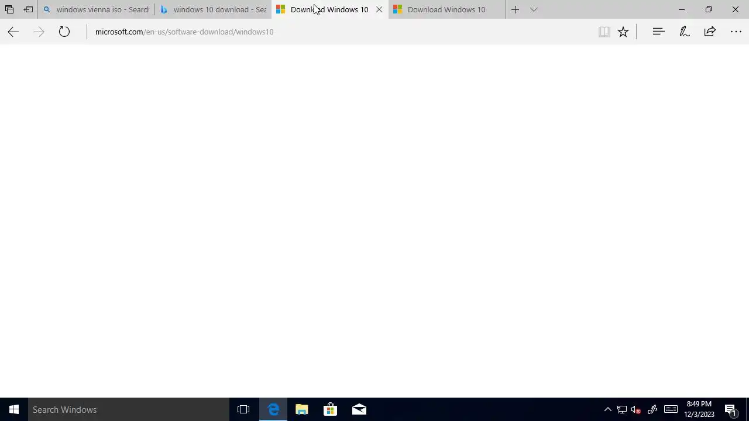Click the Search Windows box
The height and width of the screenshot is (421, 749).
129,409
